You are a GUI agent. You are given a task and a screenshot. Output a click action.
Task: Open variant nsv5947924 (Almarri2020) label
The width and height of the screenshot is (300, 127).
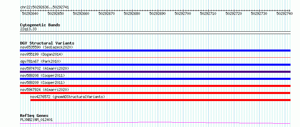[44, 90]
